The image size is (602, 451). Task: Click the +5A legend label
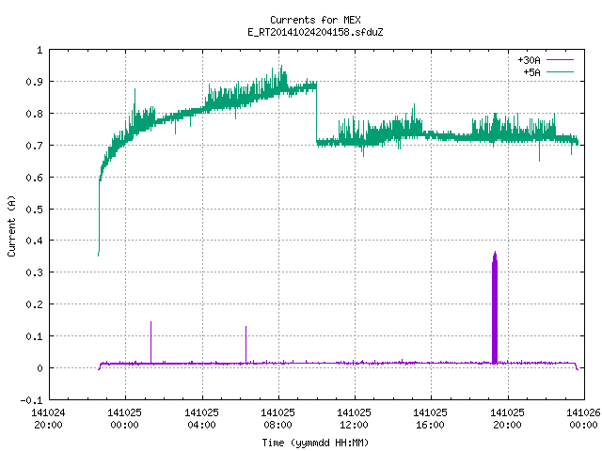tap(531, 72)
